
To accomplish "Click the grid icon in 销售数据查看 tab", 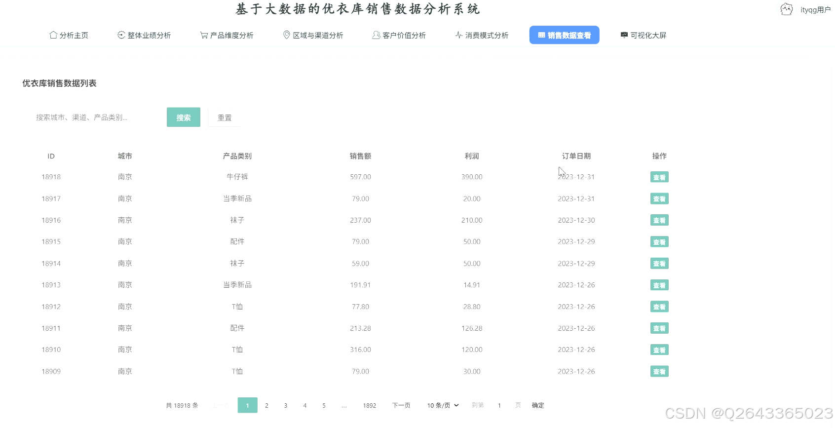I will pyautogui.click(x=541, y=35).
